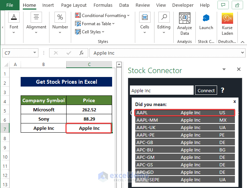Expand the formula bar
Screen dimensions: 247x188
point(243,52)
